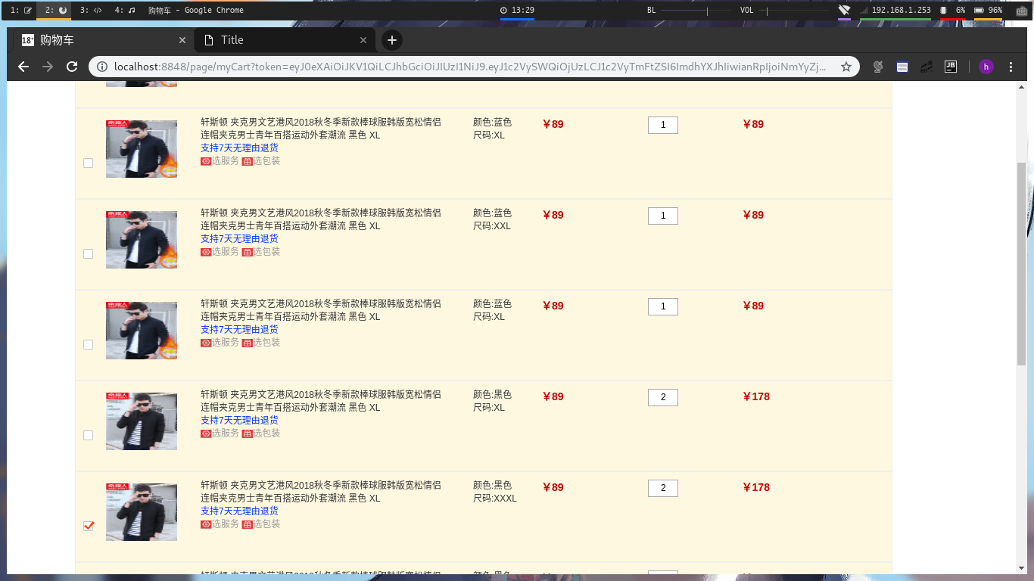Click the quantity field showing 2 for XL item
This screenshot has width=1034, height=581.
tap(662, 397)
